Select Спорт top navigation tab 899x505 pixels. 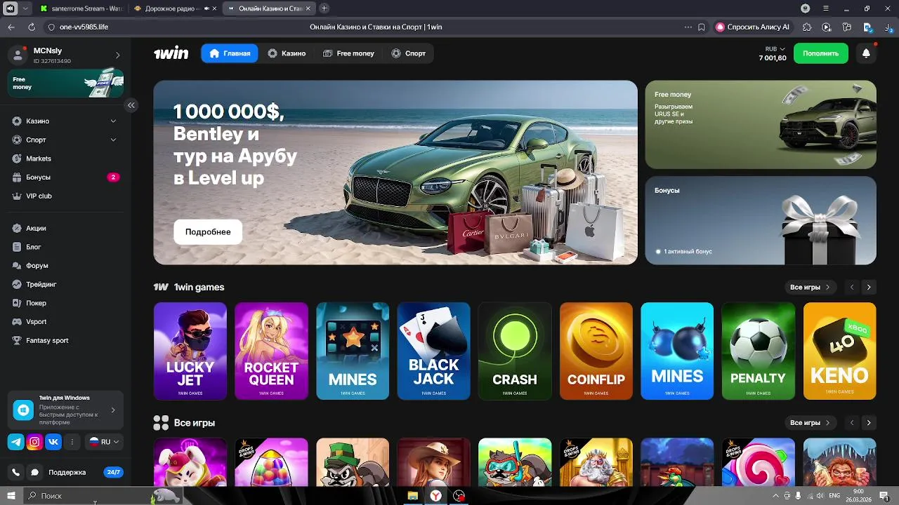click(x=409, y=53)
